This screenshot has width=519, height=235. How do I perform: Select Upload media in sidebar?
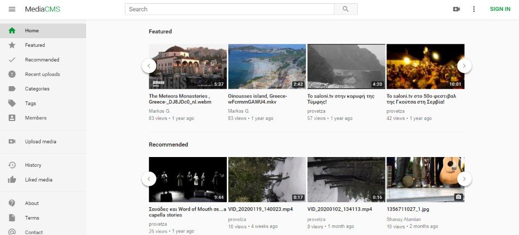43,142
